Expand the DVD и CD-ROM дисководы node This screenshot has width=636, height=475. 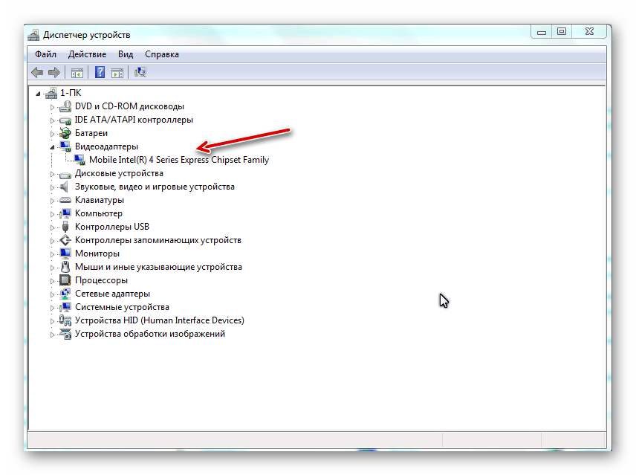point(52,107)
